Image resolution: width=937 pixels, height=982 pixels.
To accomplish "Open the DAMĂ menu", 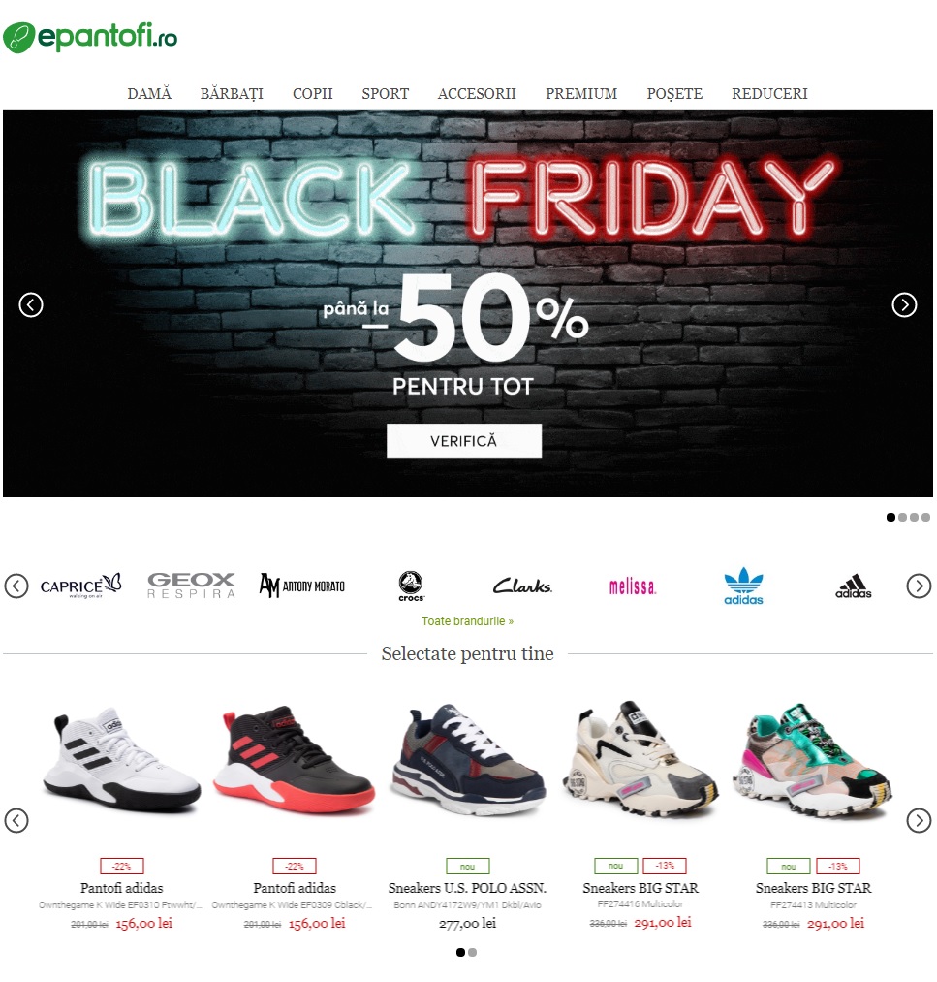I will click(149, 94).
